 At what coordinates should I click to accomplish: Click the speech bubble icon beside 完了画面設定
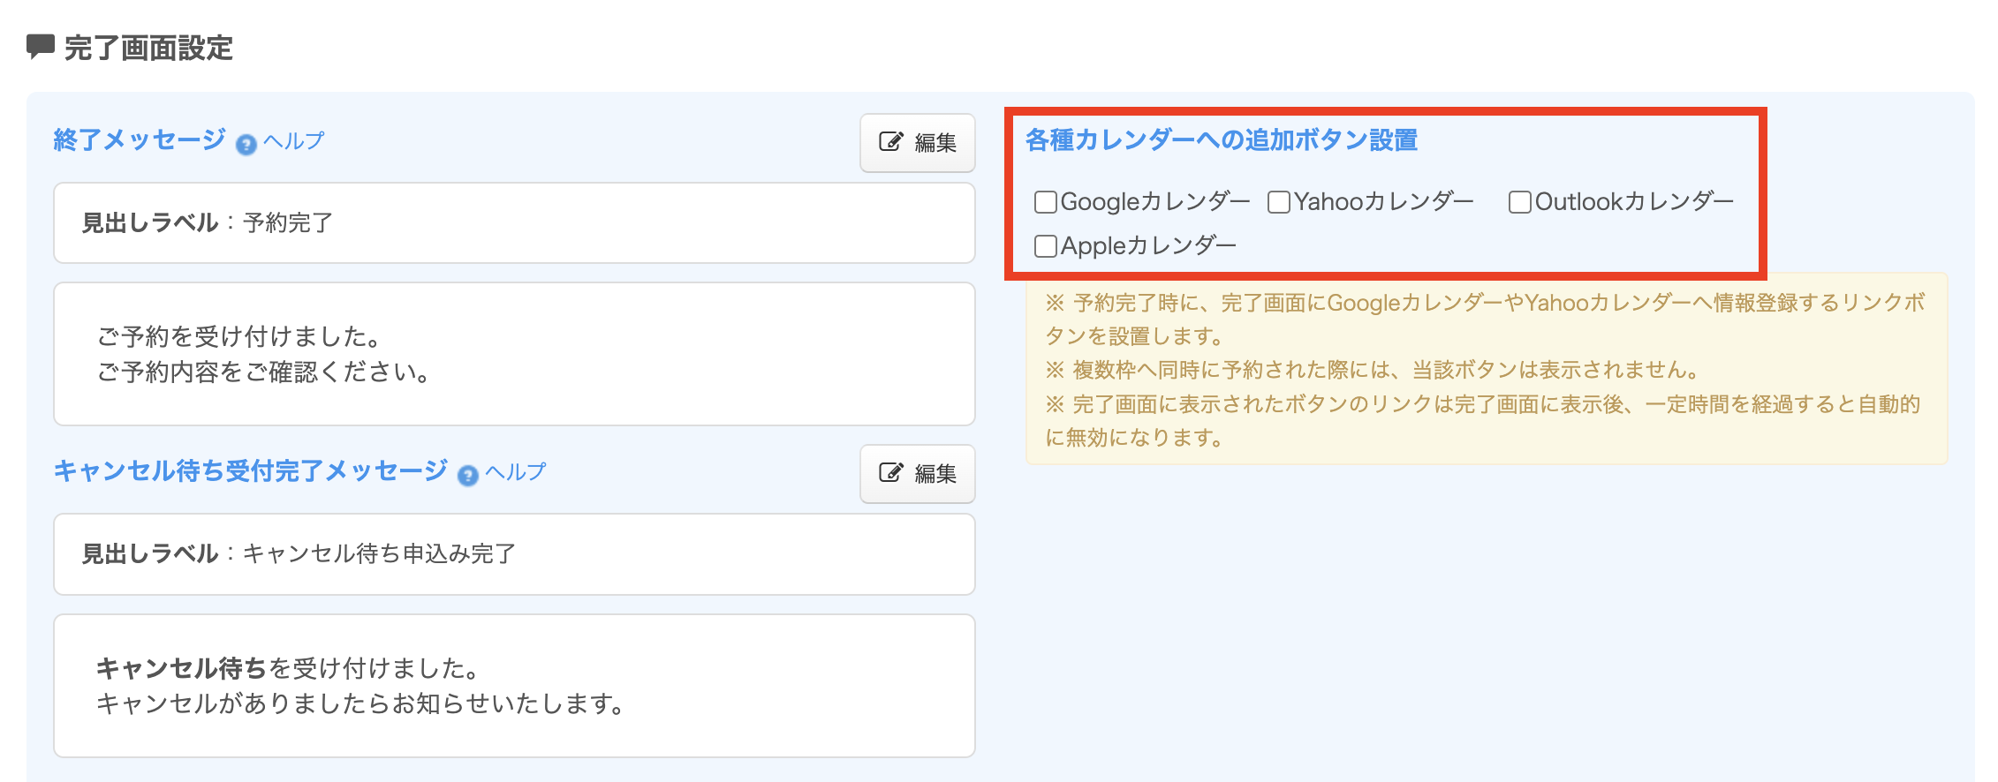click(x=41, y=47)
